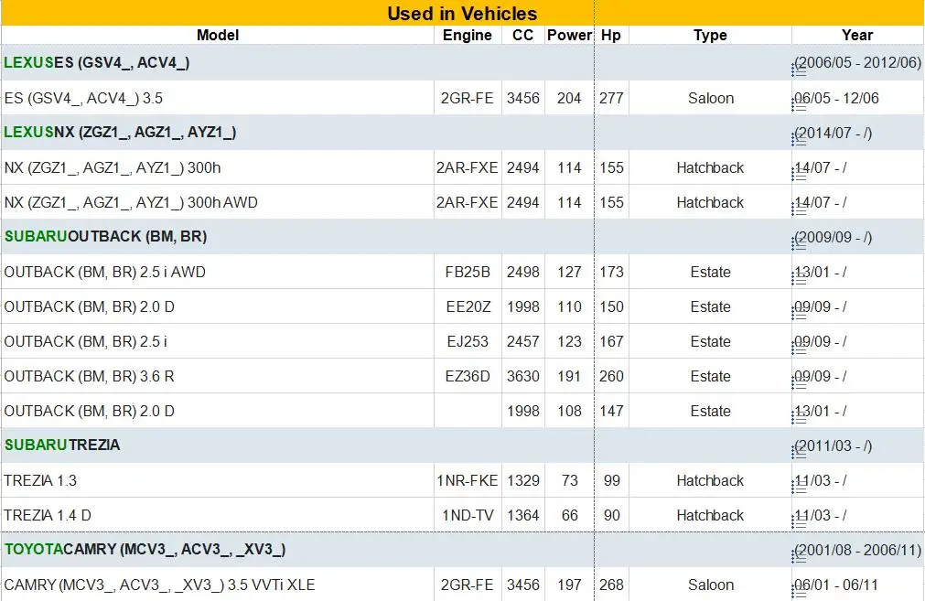Click the LEXUS NX (ZGZ1_, AGZ1_, AYZ1_) group row
Screen dimensions: 925x601
[x=462, y=132]
